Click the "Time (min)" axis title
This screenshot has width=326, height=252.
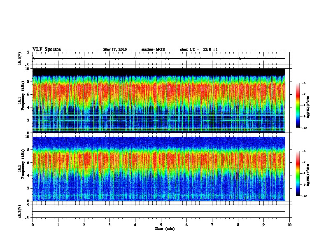tap(165, 229)
